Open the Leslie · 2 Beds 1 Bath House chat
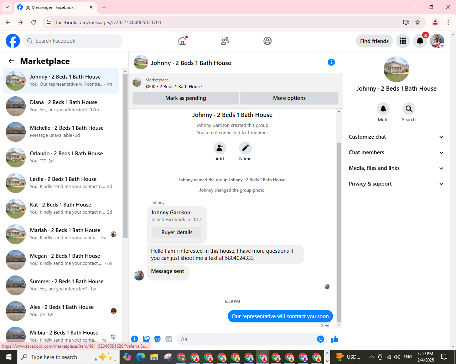This screenshot has height=364, width=456. pos(61,183)
